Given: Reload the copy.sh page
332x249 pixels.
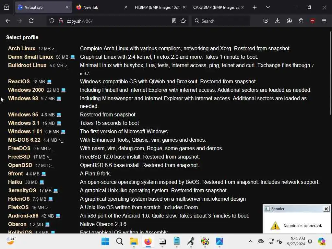Looking at the screenshot, I should click(x=31, y=21).
